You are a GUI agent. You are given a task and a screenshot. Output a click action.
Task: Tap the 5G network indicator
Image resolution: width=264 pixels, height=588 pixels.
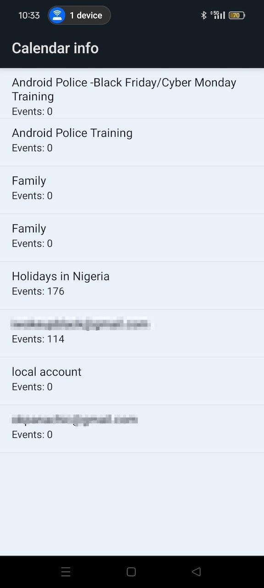215,13
